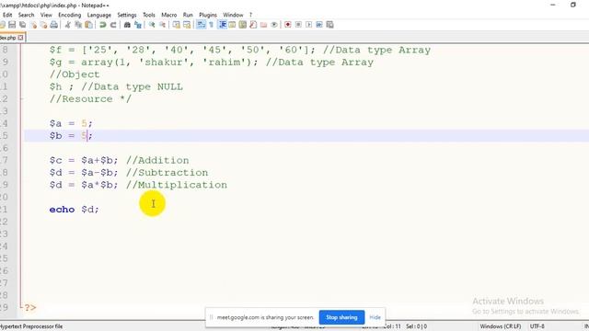Click the Windows (CR LF) status entry
The width and height of the screenshot is (589, 331).
coord(501,326)
